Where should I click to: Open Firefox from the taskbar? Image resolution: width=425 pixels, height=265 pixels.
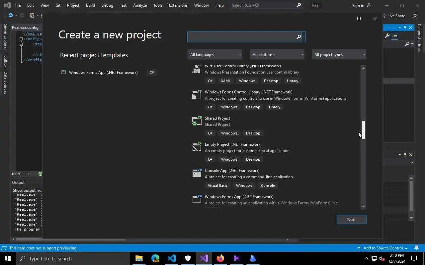pos(220,258)
